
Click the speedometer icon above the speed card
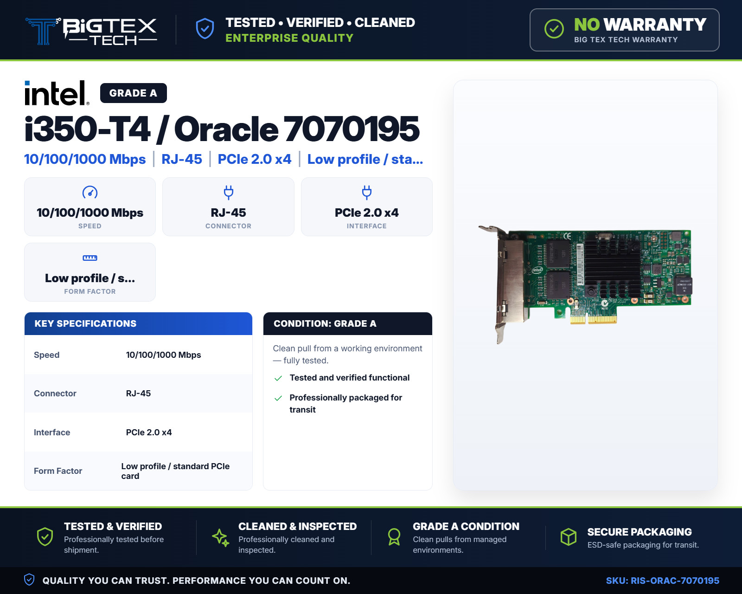click(90, 192)
